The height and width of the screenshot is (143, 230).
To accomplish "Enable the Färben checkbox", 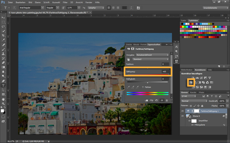I will coord(143,87).
